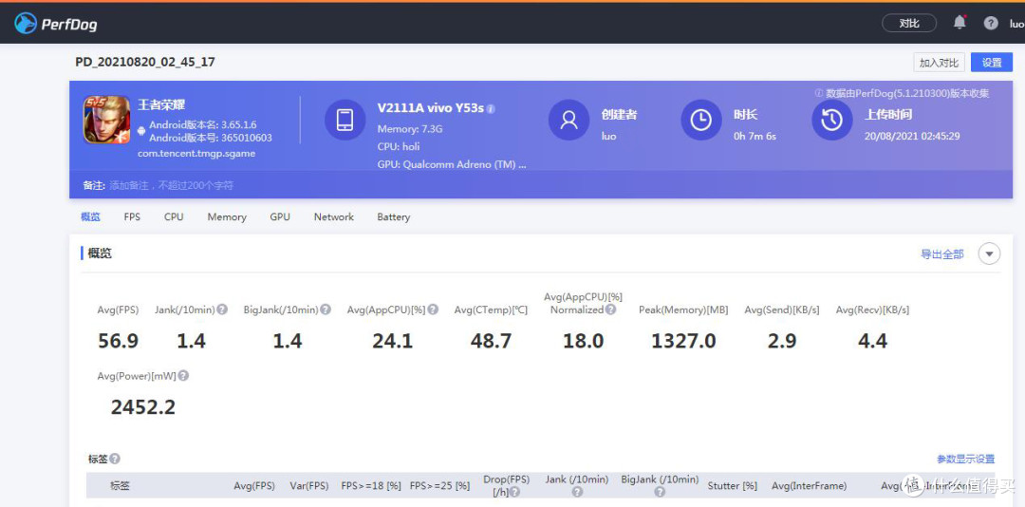Click the Avg(Power) value 2452.2
The image size is (1025, 507).
pos(143,407)
